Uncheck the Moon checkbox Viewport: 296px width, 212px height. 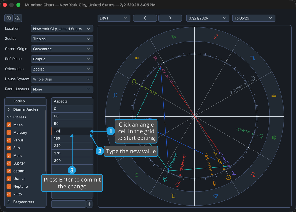pyautogui.click(x=9, y=125)
